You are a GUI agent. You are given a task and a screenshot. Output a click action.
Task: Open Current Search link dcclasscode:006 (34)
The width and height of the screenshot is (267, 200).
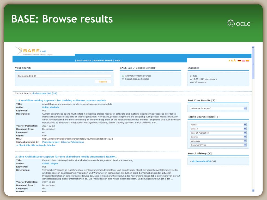pos(45,93)
